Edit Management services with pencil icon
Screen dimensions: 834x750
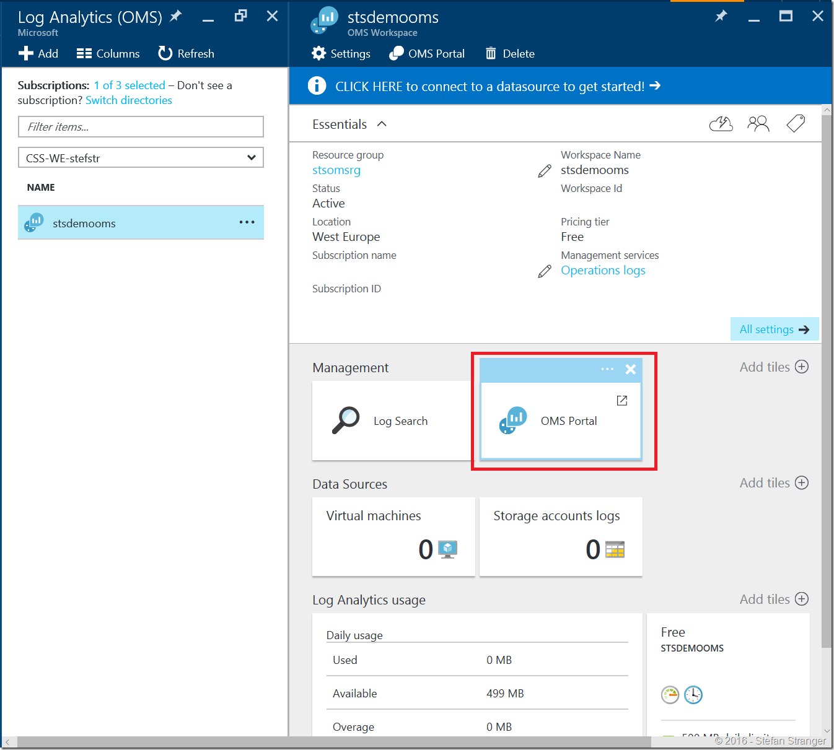coord(545,271)
